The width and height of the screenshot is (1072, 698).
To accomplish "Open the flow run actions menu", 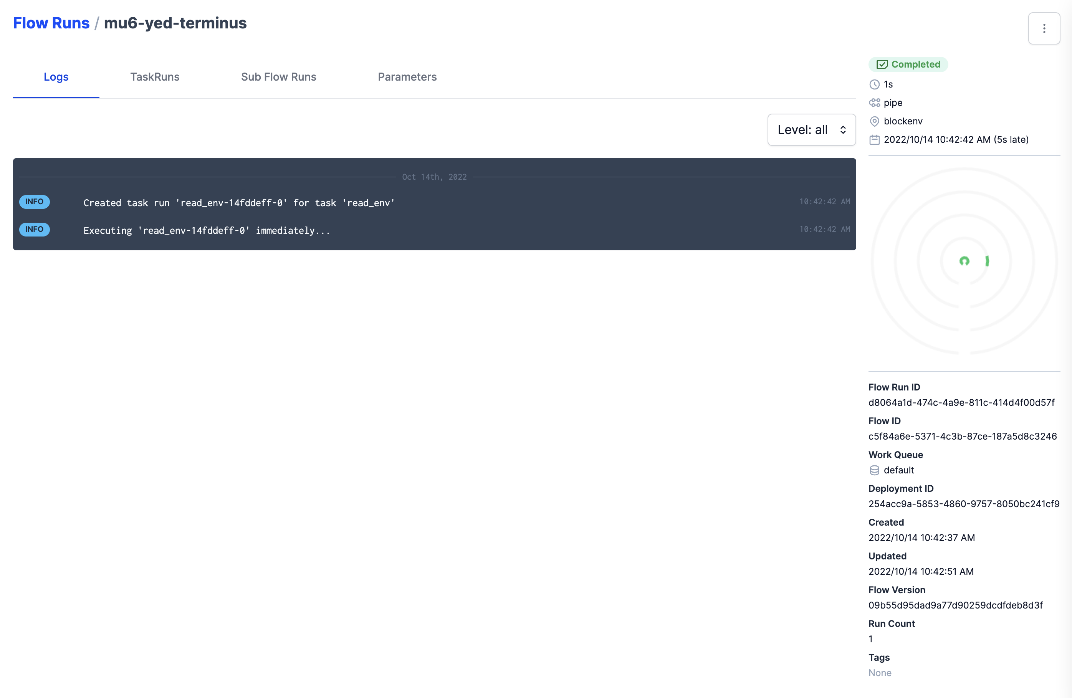I will tap(1044, 28).
